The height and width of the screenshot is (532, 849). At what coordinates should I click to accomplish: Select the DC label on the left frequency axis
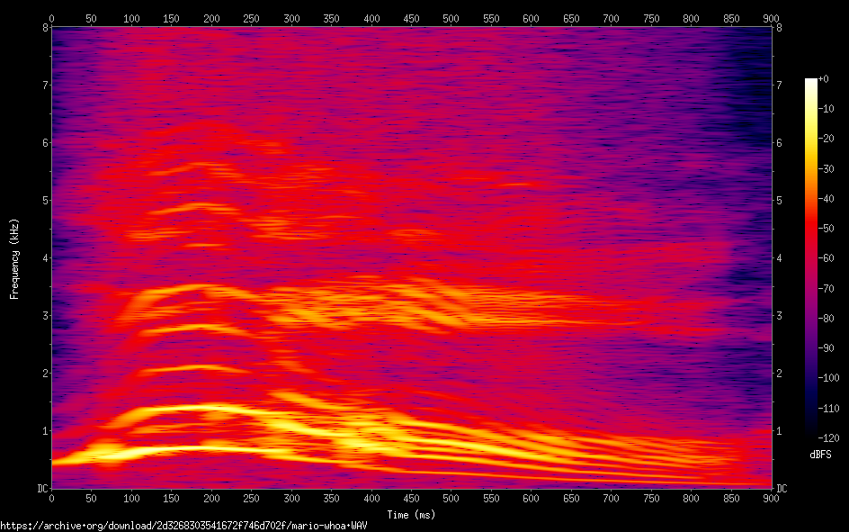tap(40, 488)
